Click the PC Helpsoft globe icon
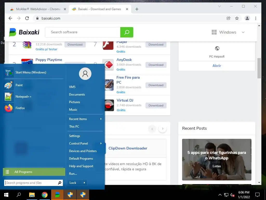This screenshot has height=200, width=266. coord(217,48)
